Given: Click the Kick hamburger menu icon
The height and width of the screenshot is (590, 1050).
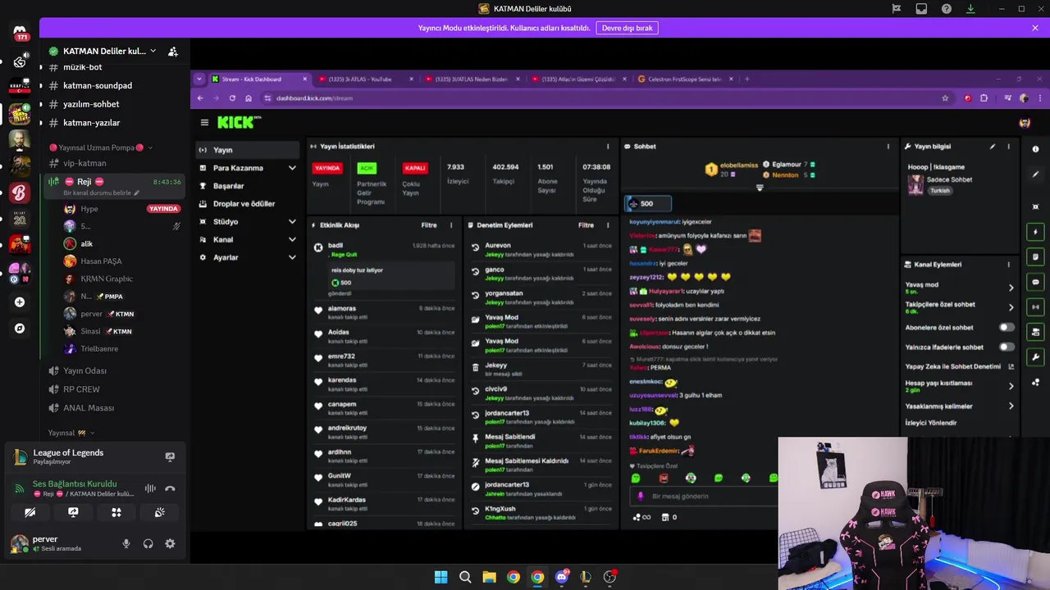Looking at the screenshot, I should click(x=204, y=123).
